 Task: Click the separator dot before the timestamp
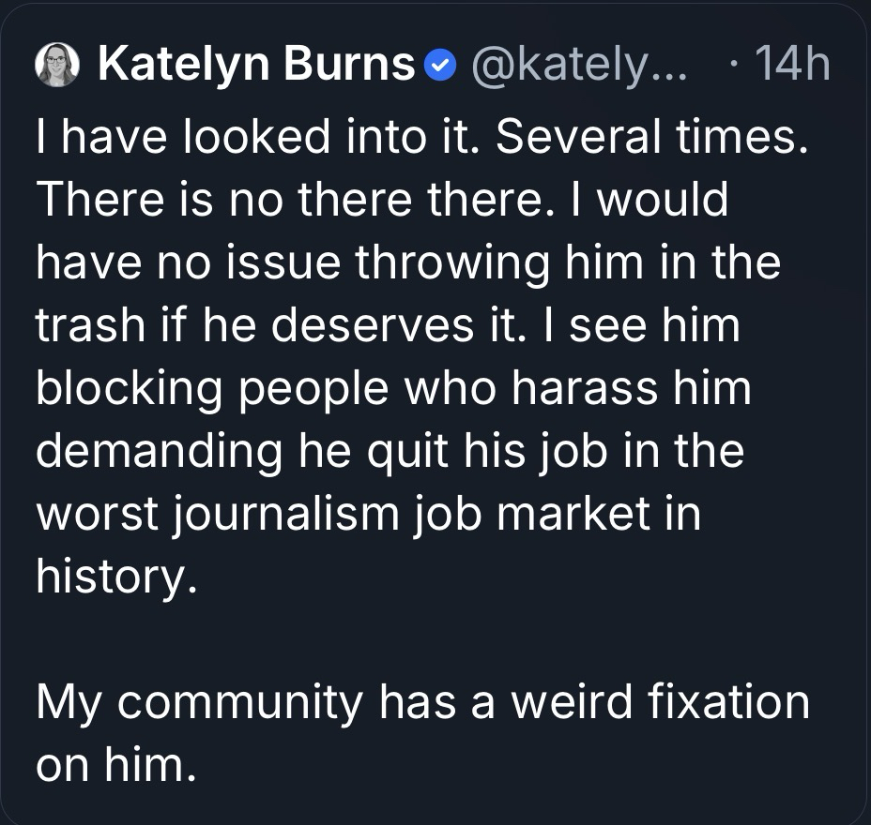(735, 65)
